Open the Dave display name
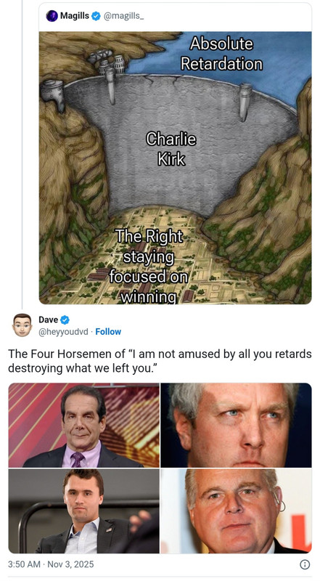 click(x=49, y=320)
